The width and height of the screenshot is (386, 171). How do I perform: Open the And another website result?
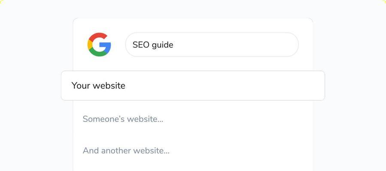click(x=126, y=150)
